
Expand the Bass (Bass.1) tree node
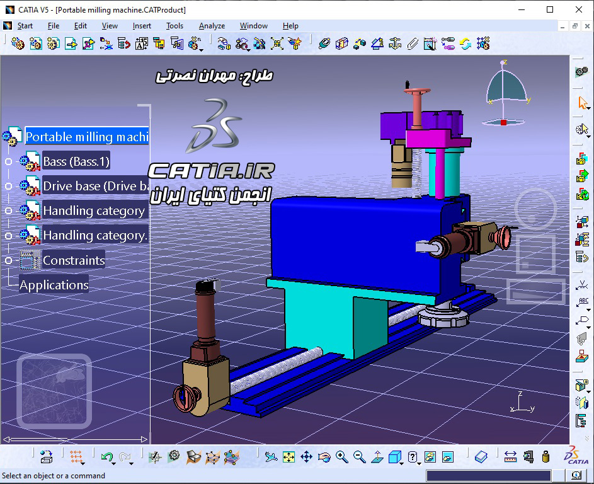[9, 162]
